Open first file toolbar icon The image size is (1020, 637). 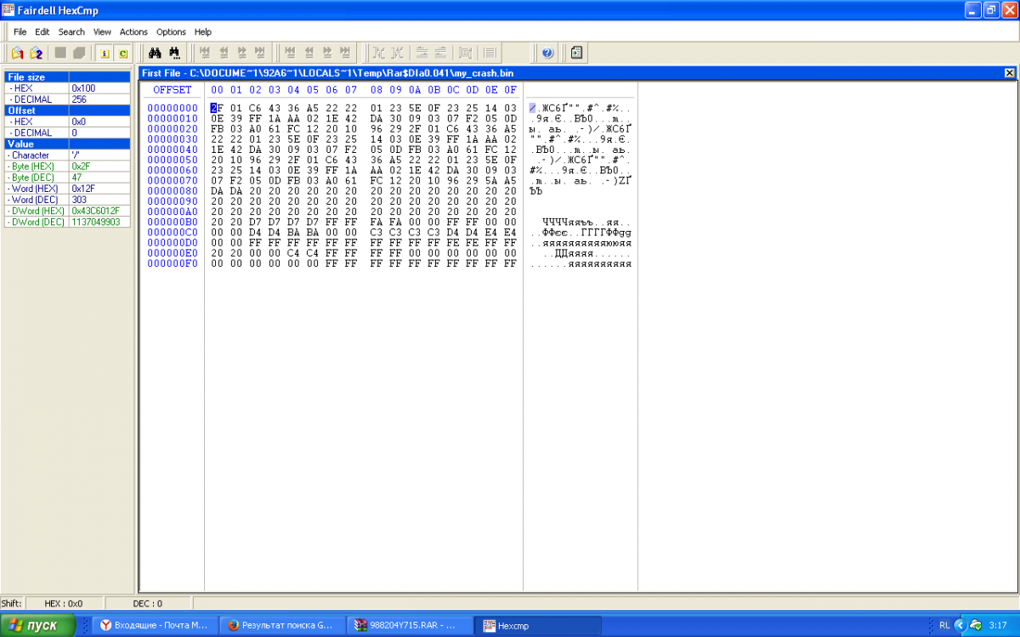[17, 53]
